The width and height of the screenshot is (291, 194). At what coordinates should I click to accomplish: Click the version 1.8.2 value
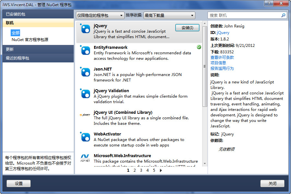click(225, 39)
